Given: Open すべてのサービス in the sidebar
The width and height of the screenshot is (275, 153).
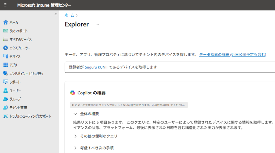Looking at the screenshot, I should tap(21, 40).
